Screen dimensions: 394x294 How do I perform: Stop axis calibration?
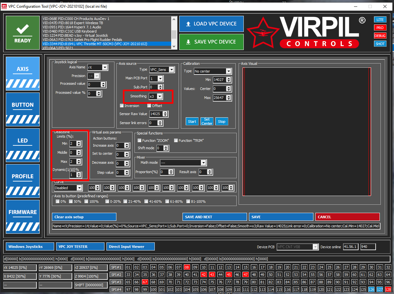pyautogui.click(x=222, y=122)
